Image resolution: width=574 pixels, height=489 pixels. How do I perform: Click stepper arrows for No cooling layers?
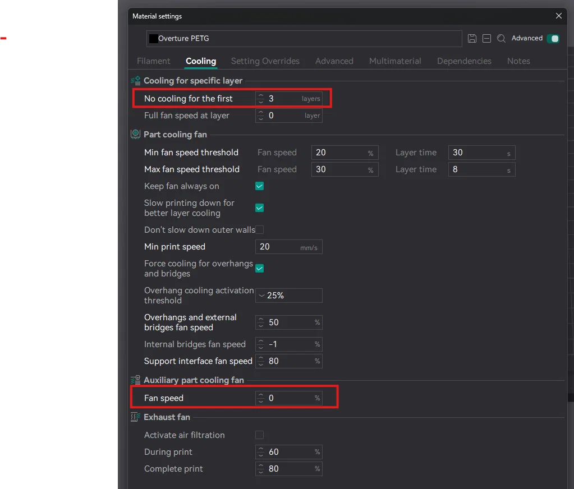click(261, 99)
